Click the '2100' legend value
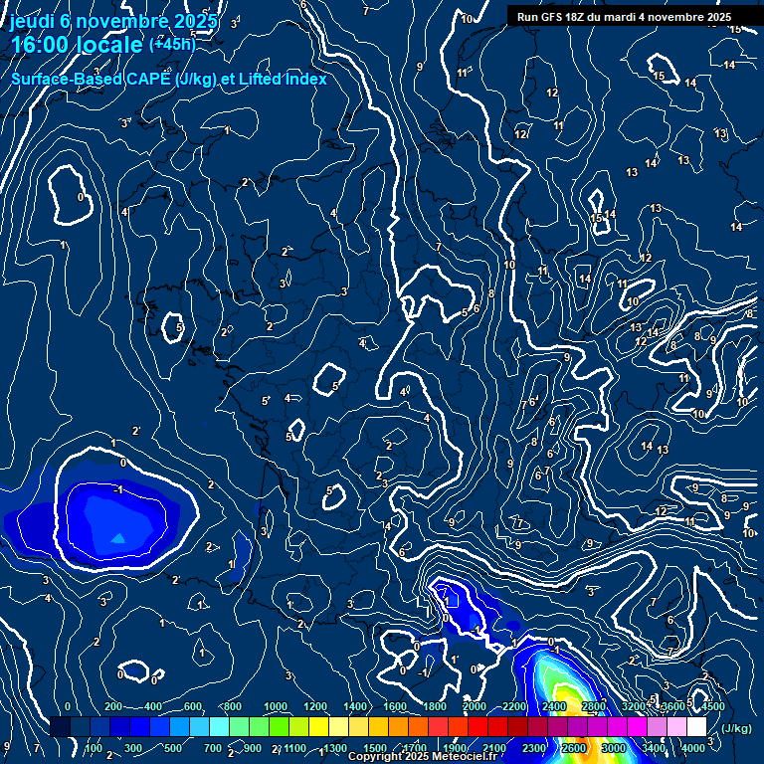 pos(494,748)
